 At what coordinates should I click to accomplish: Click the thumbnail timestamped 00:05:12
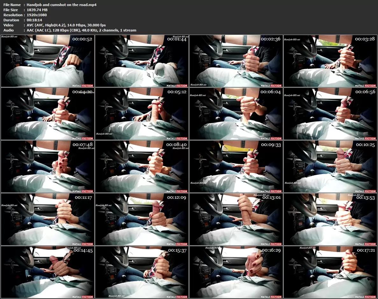coord(142,114)
